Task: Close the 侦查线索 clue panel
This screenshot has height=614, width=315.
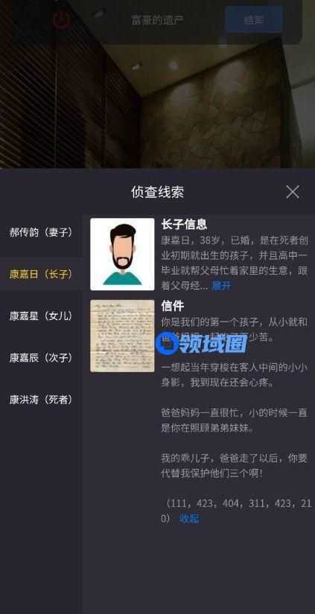Action: 293,192
